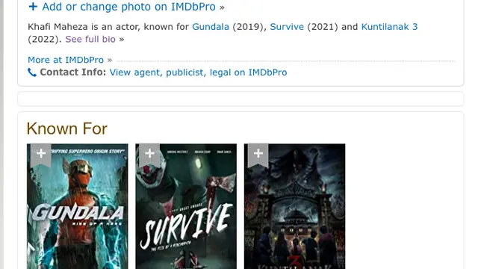Open More at IMDbPro link
478x269 pixels.
tap(66, 60)
